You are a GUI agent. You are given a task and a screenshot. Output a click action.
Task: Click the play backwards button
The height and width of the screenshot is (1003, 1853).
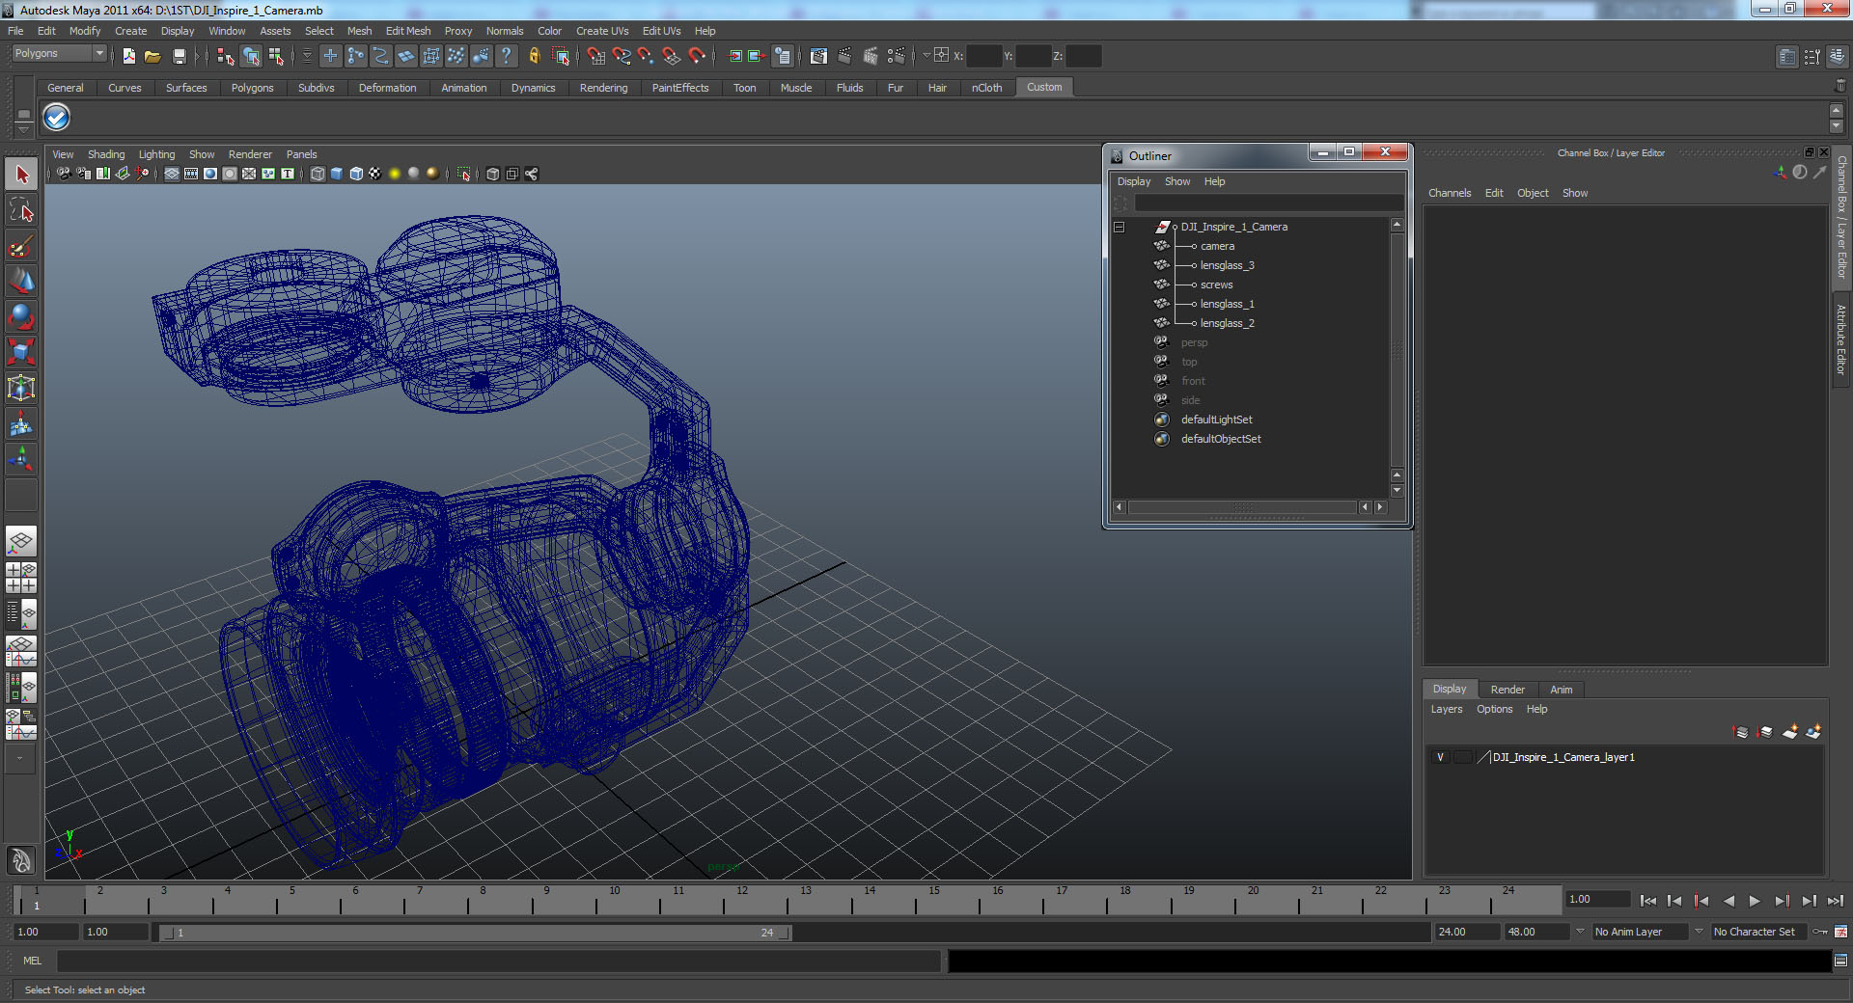(x=1729, y=901)
